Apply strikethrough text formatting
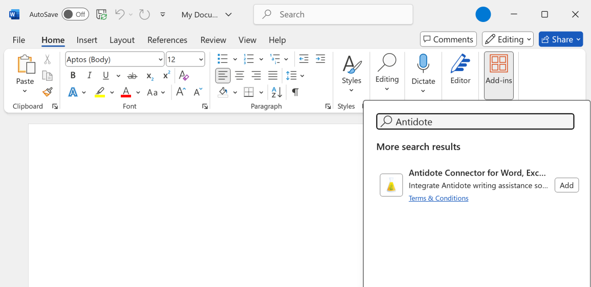Screen dimensions: 591x287 point(132,76)
